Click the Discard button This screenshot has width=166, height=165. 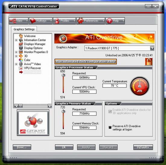coord(108,147)
